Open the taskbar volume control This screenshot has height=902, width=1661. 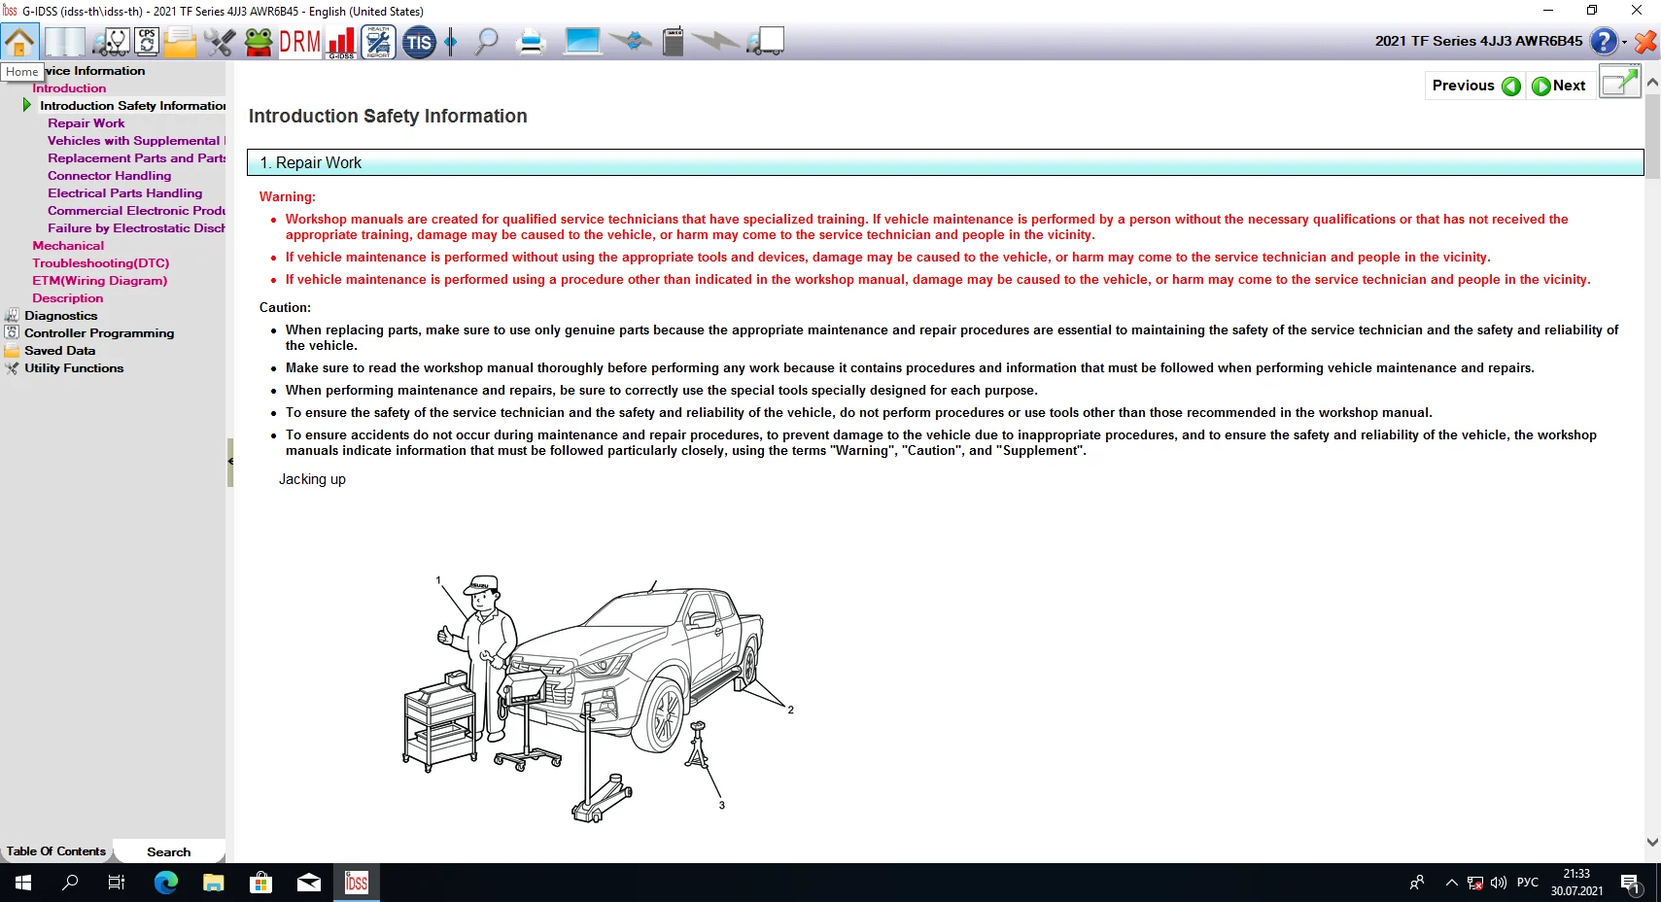(1499, 883)
